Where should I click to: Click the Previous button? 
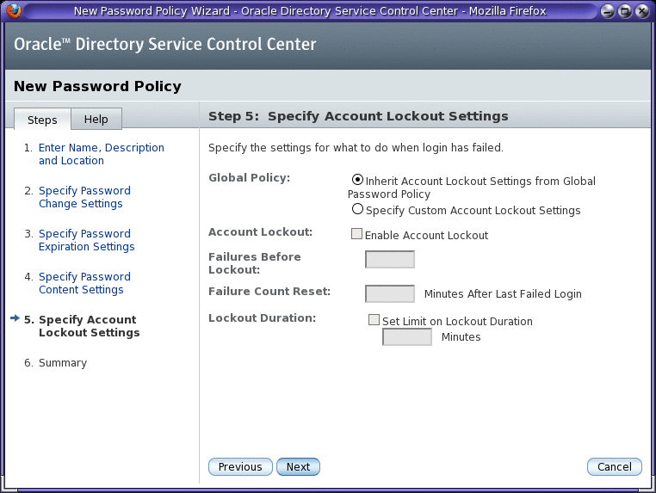(x=240, y=466)
